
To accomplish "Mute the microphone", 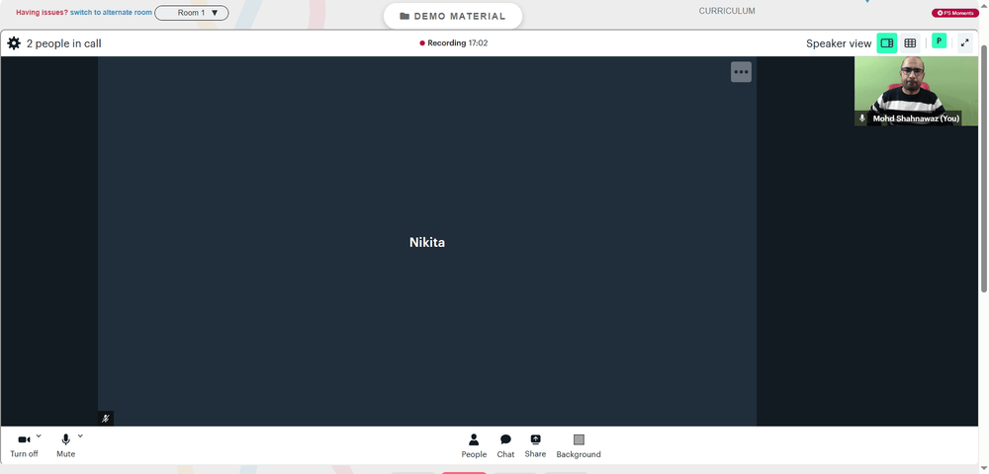I will click(65, 445).
